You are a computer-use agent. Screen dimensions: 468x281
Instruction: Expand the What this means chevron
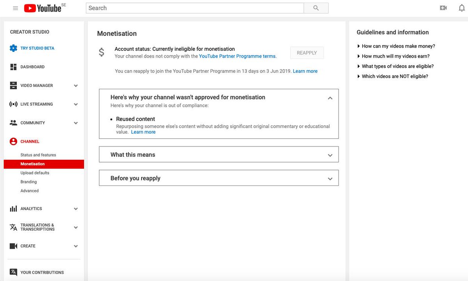click(x=330, y=156)
